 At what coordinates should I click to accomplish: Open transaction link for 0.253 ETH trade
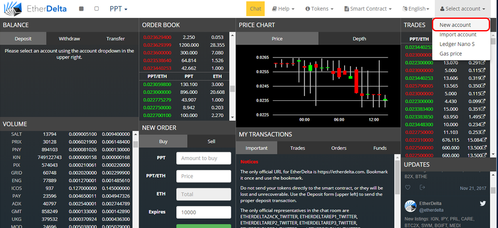coord(483,132)
